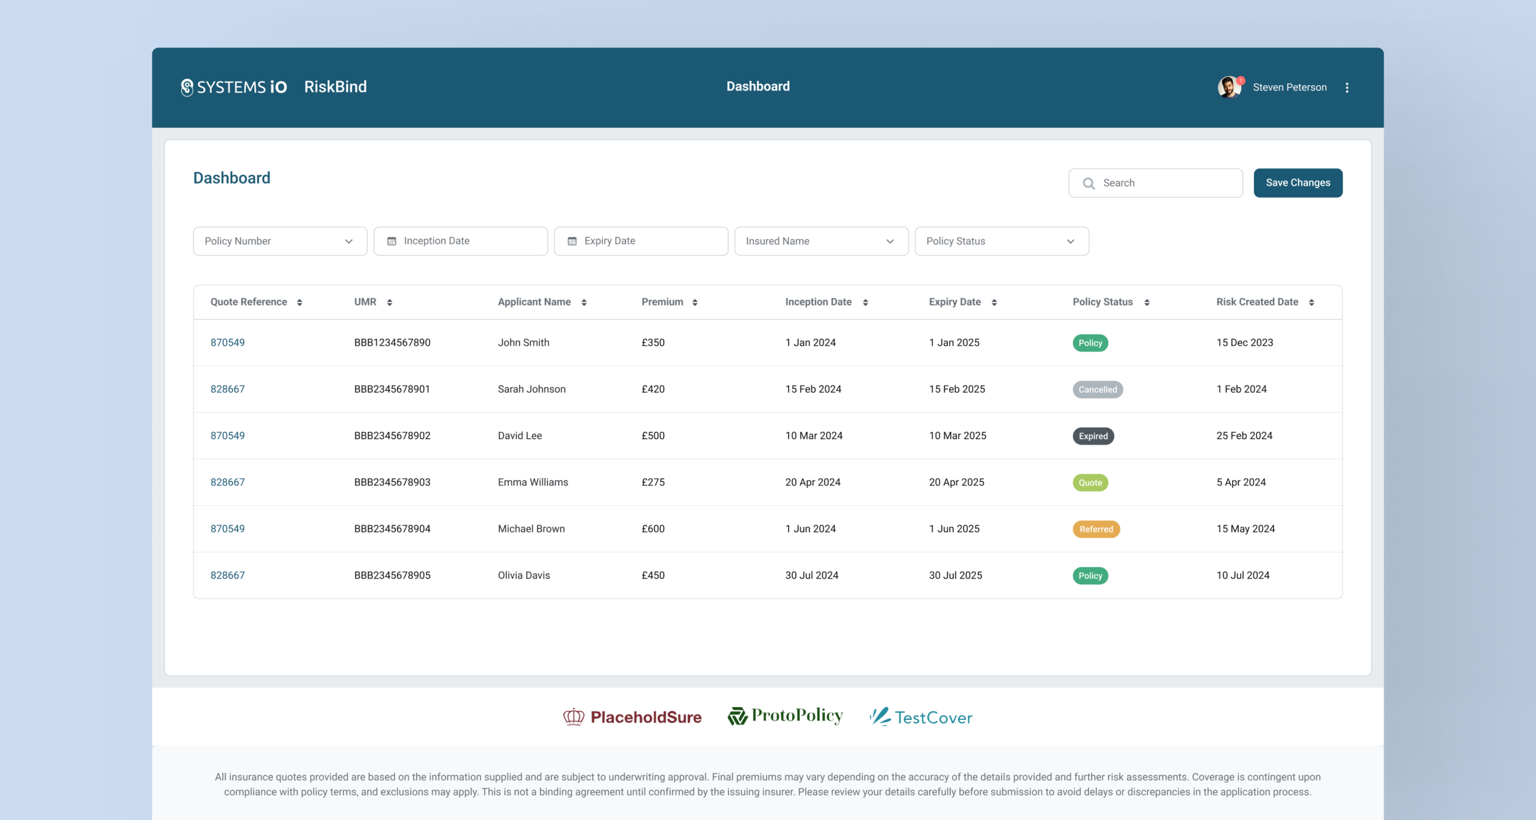Sort by Risk Created Date icon
This screenshot has height=820, width=1536.
pos(1312,302)
